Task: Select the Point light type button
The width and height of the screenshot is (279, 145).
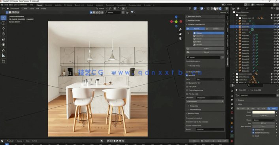Action: [x=241, y=108]
